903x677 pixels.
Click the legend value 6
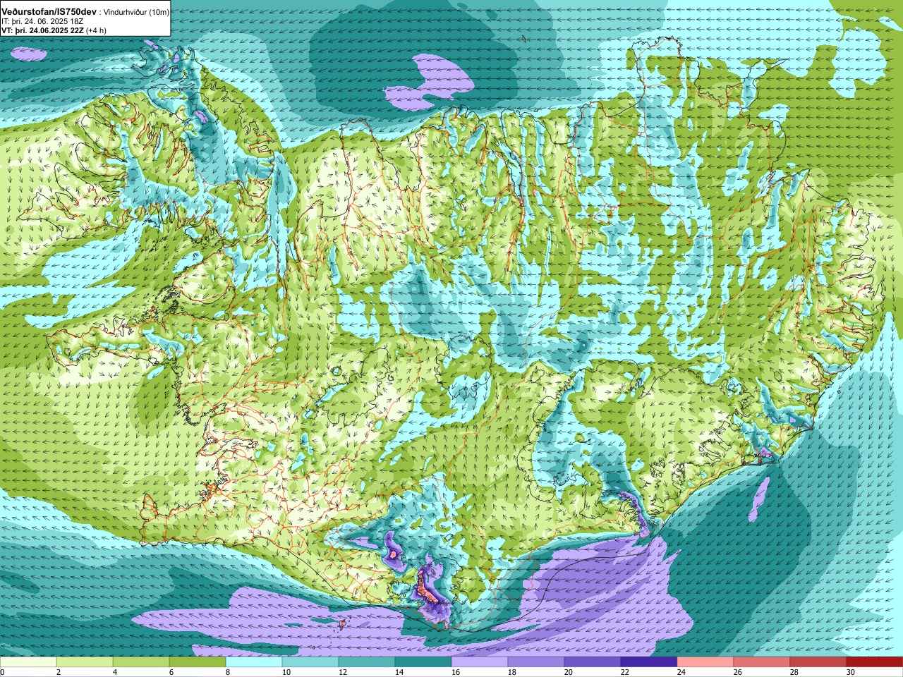[171, 672]
